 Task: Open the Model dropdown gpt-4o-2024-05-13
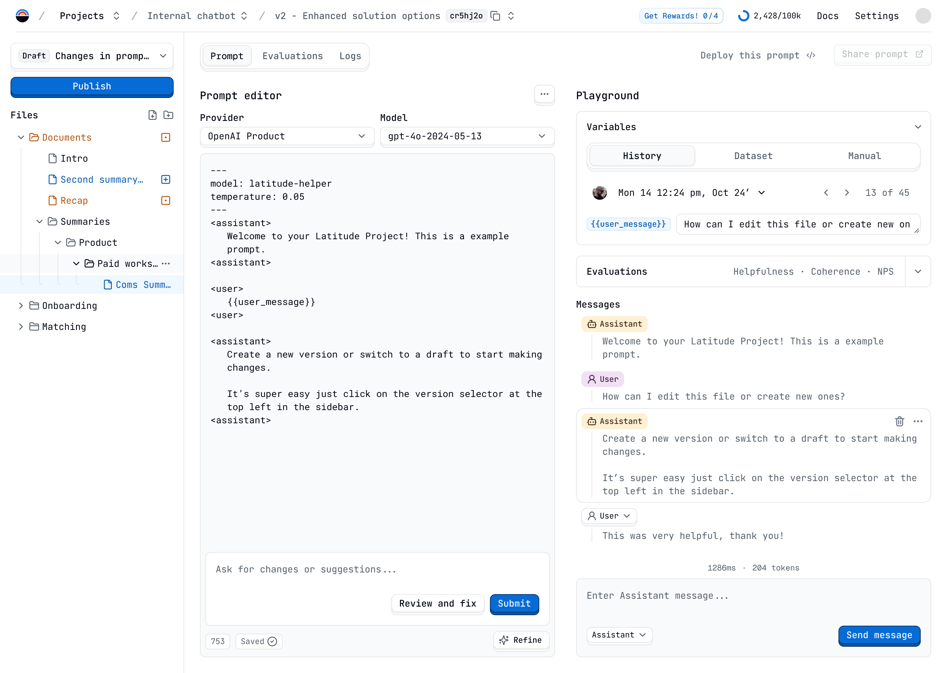[467, 136]
